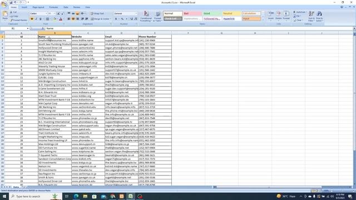Click the Increase Decimal icon
The width and height of the screenshot is (356, 200).
click(131, 19)
